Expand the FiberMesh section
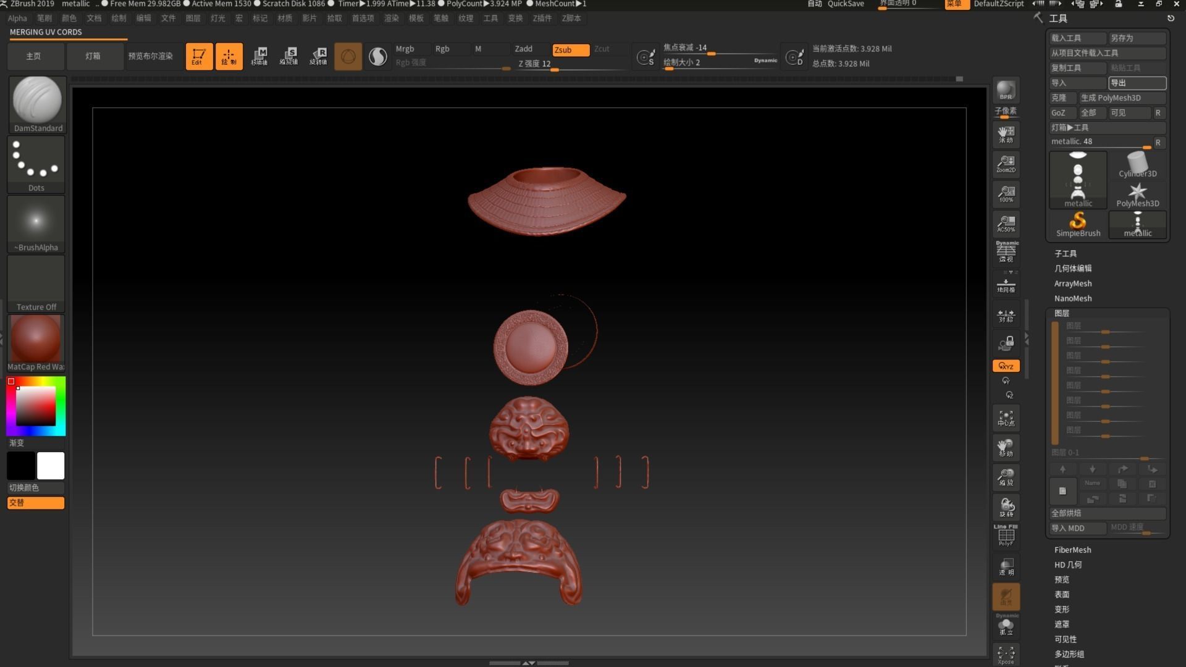 tap(1072, 550)
